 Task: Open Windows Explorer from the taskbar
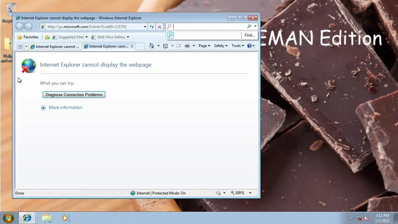click(x=47, y=218)
